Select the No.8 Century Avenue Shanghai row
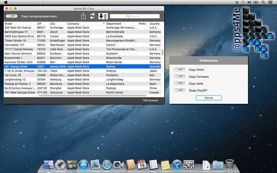This screenshot has width=277, height=173. click(82, 88)
